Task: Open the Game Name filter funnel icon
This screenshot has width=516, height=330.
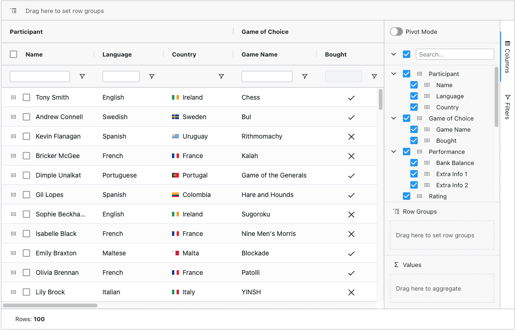Action: pyautogui.click(x=305, y=76)
